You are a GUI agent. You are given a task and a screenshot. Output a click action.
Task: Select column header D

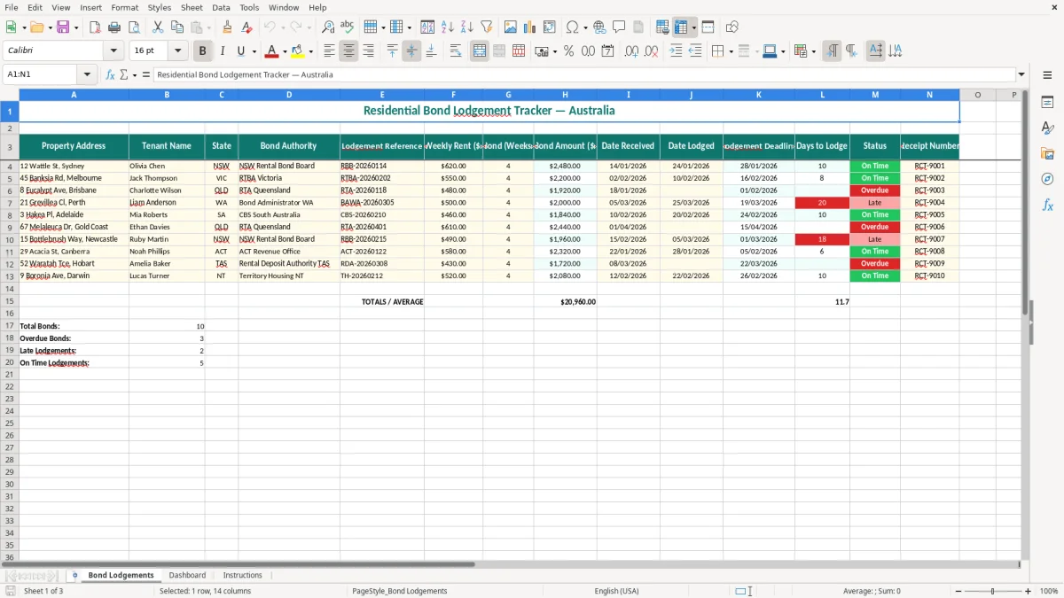289,95
